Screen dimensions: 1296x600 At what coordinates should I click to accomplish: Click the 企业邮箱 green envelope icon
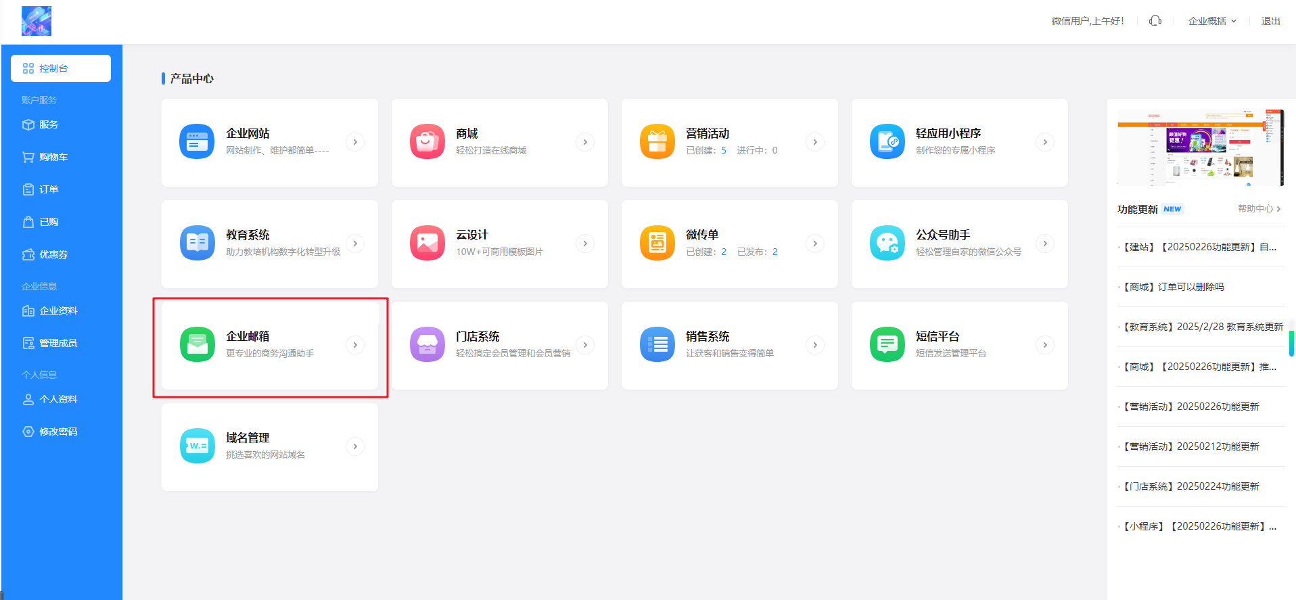tap(197, 344)
